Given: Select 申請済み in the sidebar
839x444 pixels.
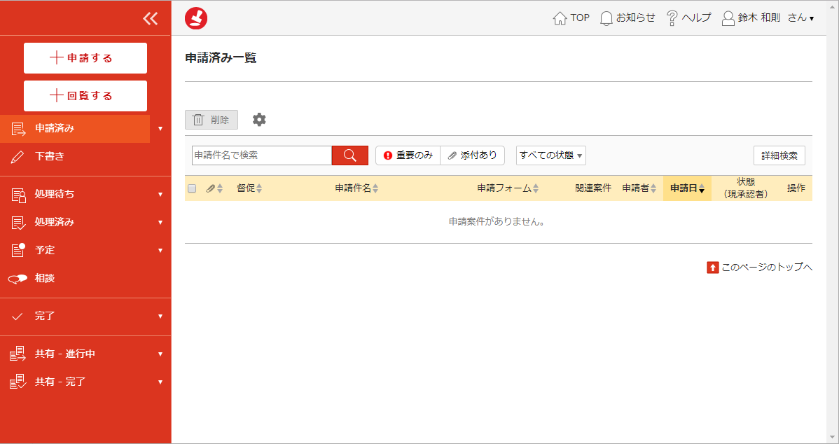Looking at the screenshot, I should click(75, 128).
